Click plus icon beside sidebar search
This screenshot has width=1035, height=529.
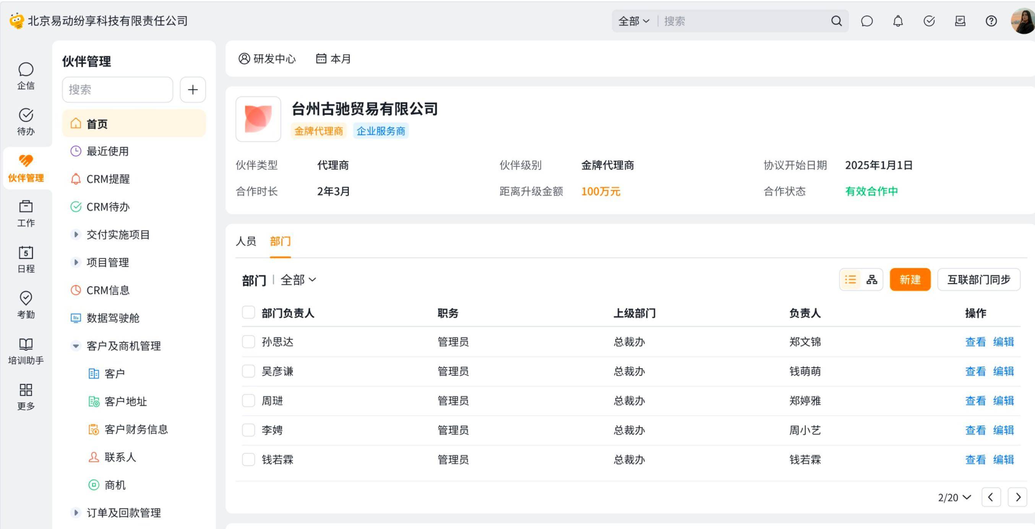pyautogui.click(x=193, y=89)
